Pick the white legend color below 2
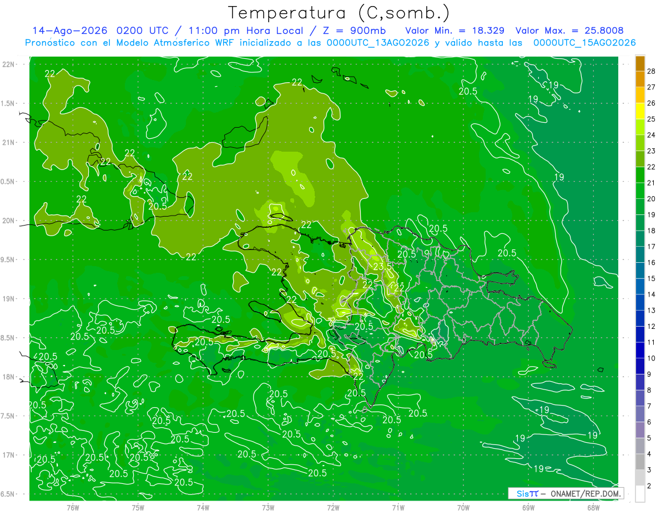 [640, 494]
